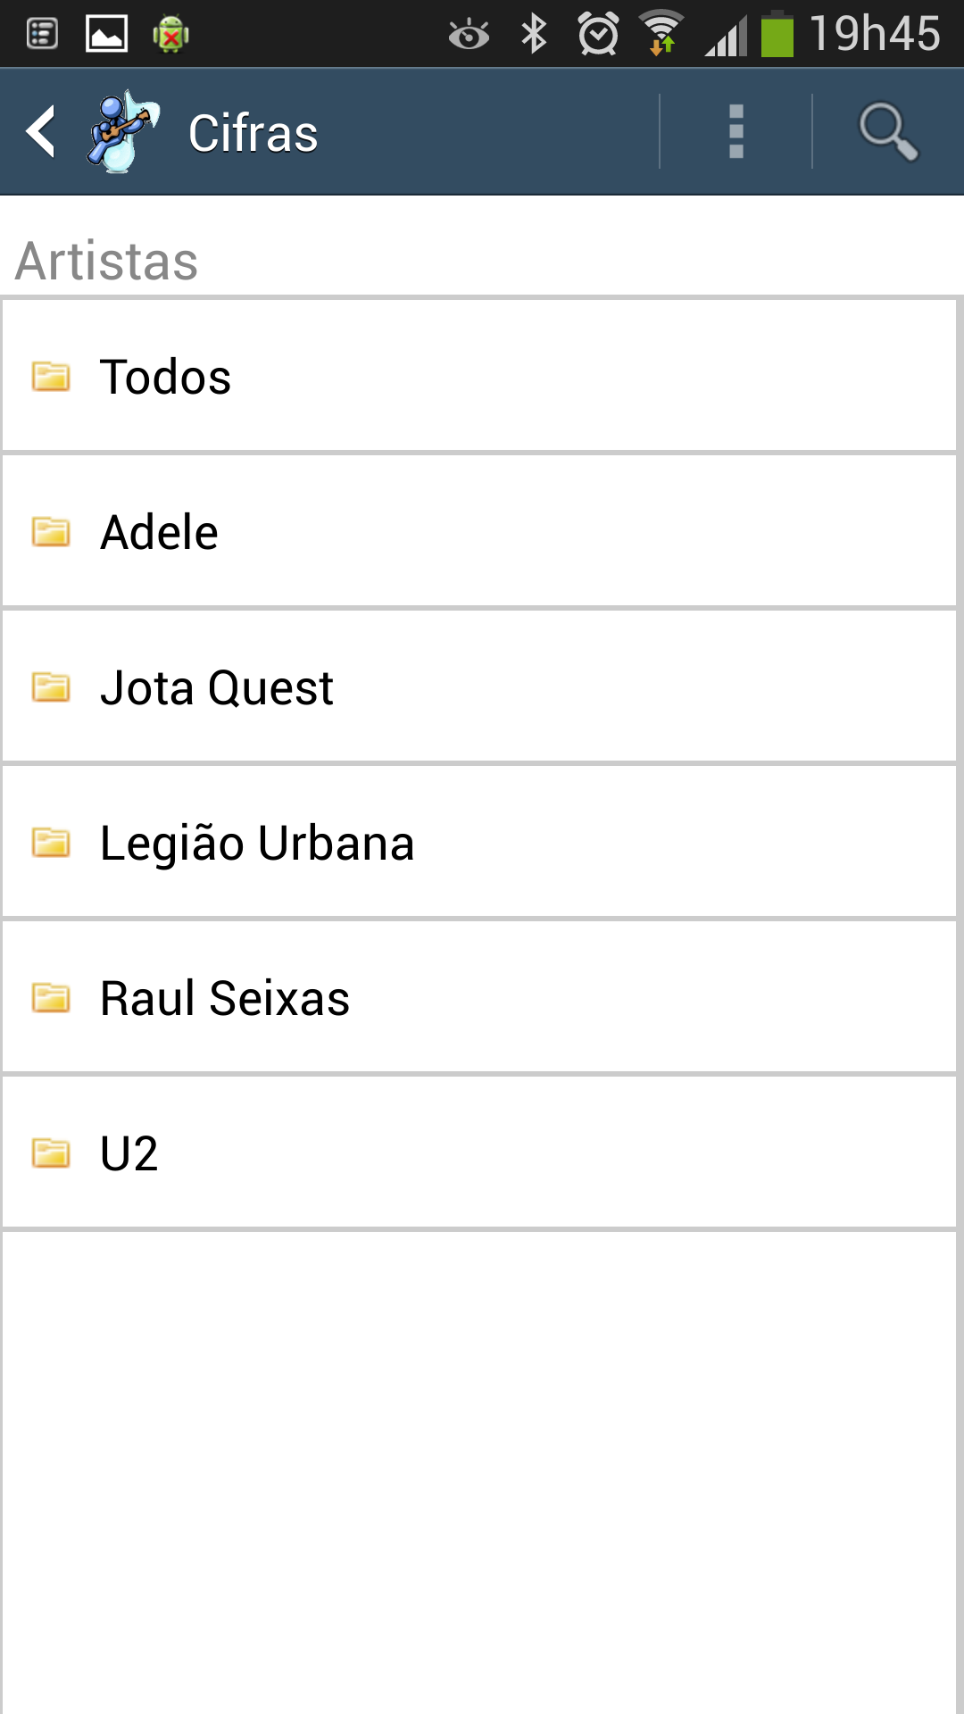Tap the picture notification icon

click(x=106, y=34)
